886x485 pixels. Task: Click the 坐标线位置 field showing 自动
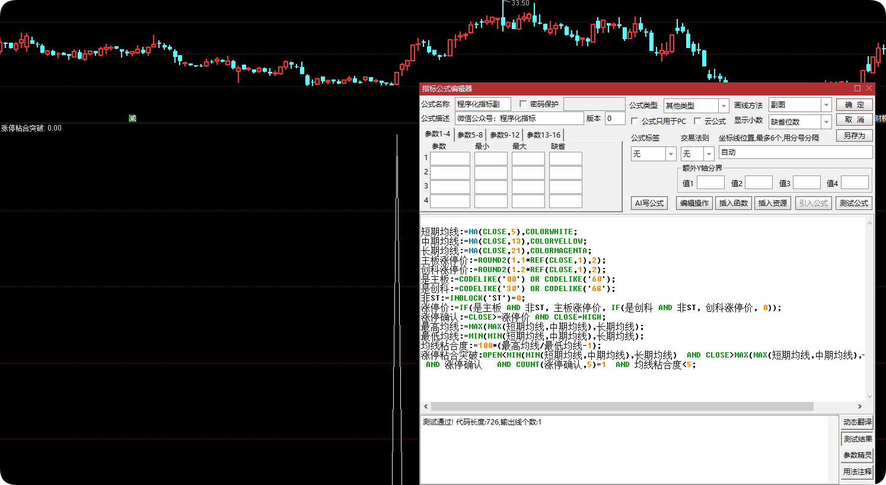[x=795, y=152]
